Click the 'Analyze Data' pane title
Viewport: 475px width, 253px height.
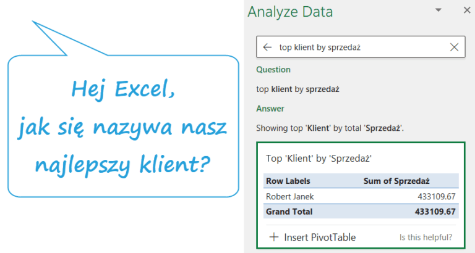click(x=289, y=12)
